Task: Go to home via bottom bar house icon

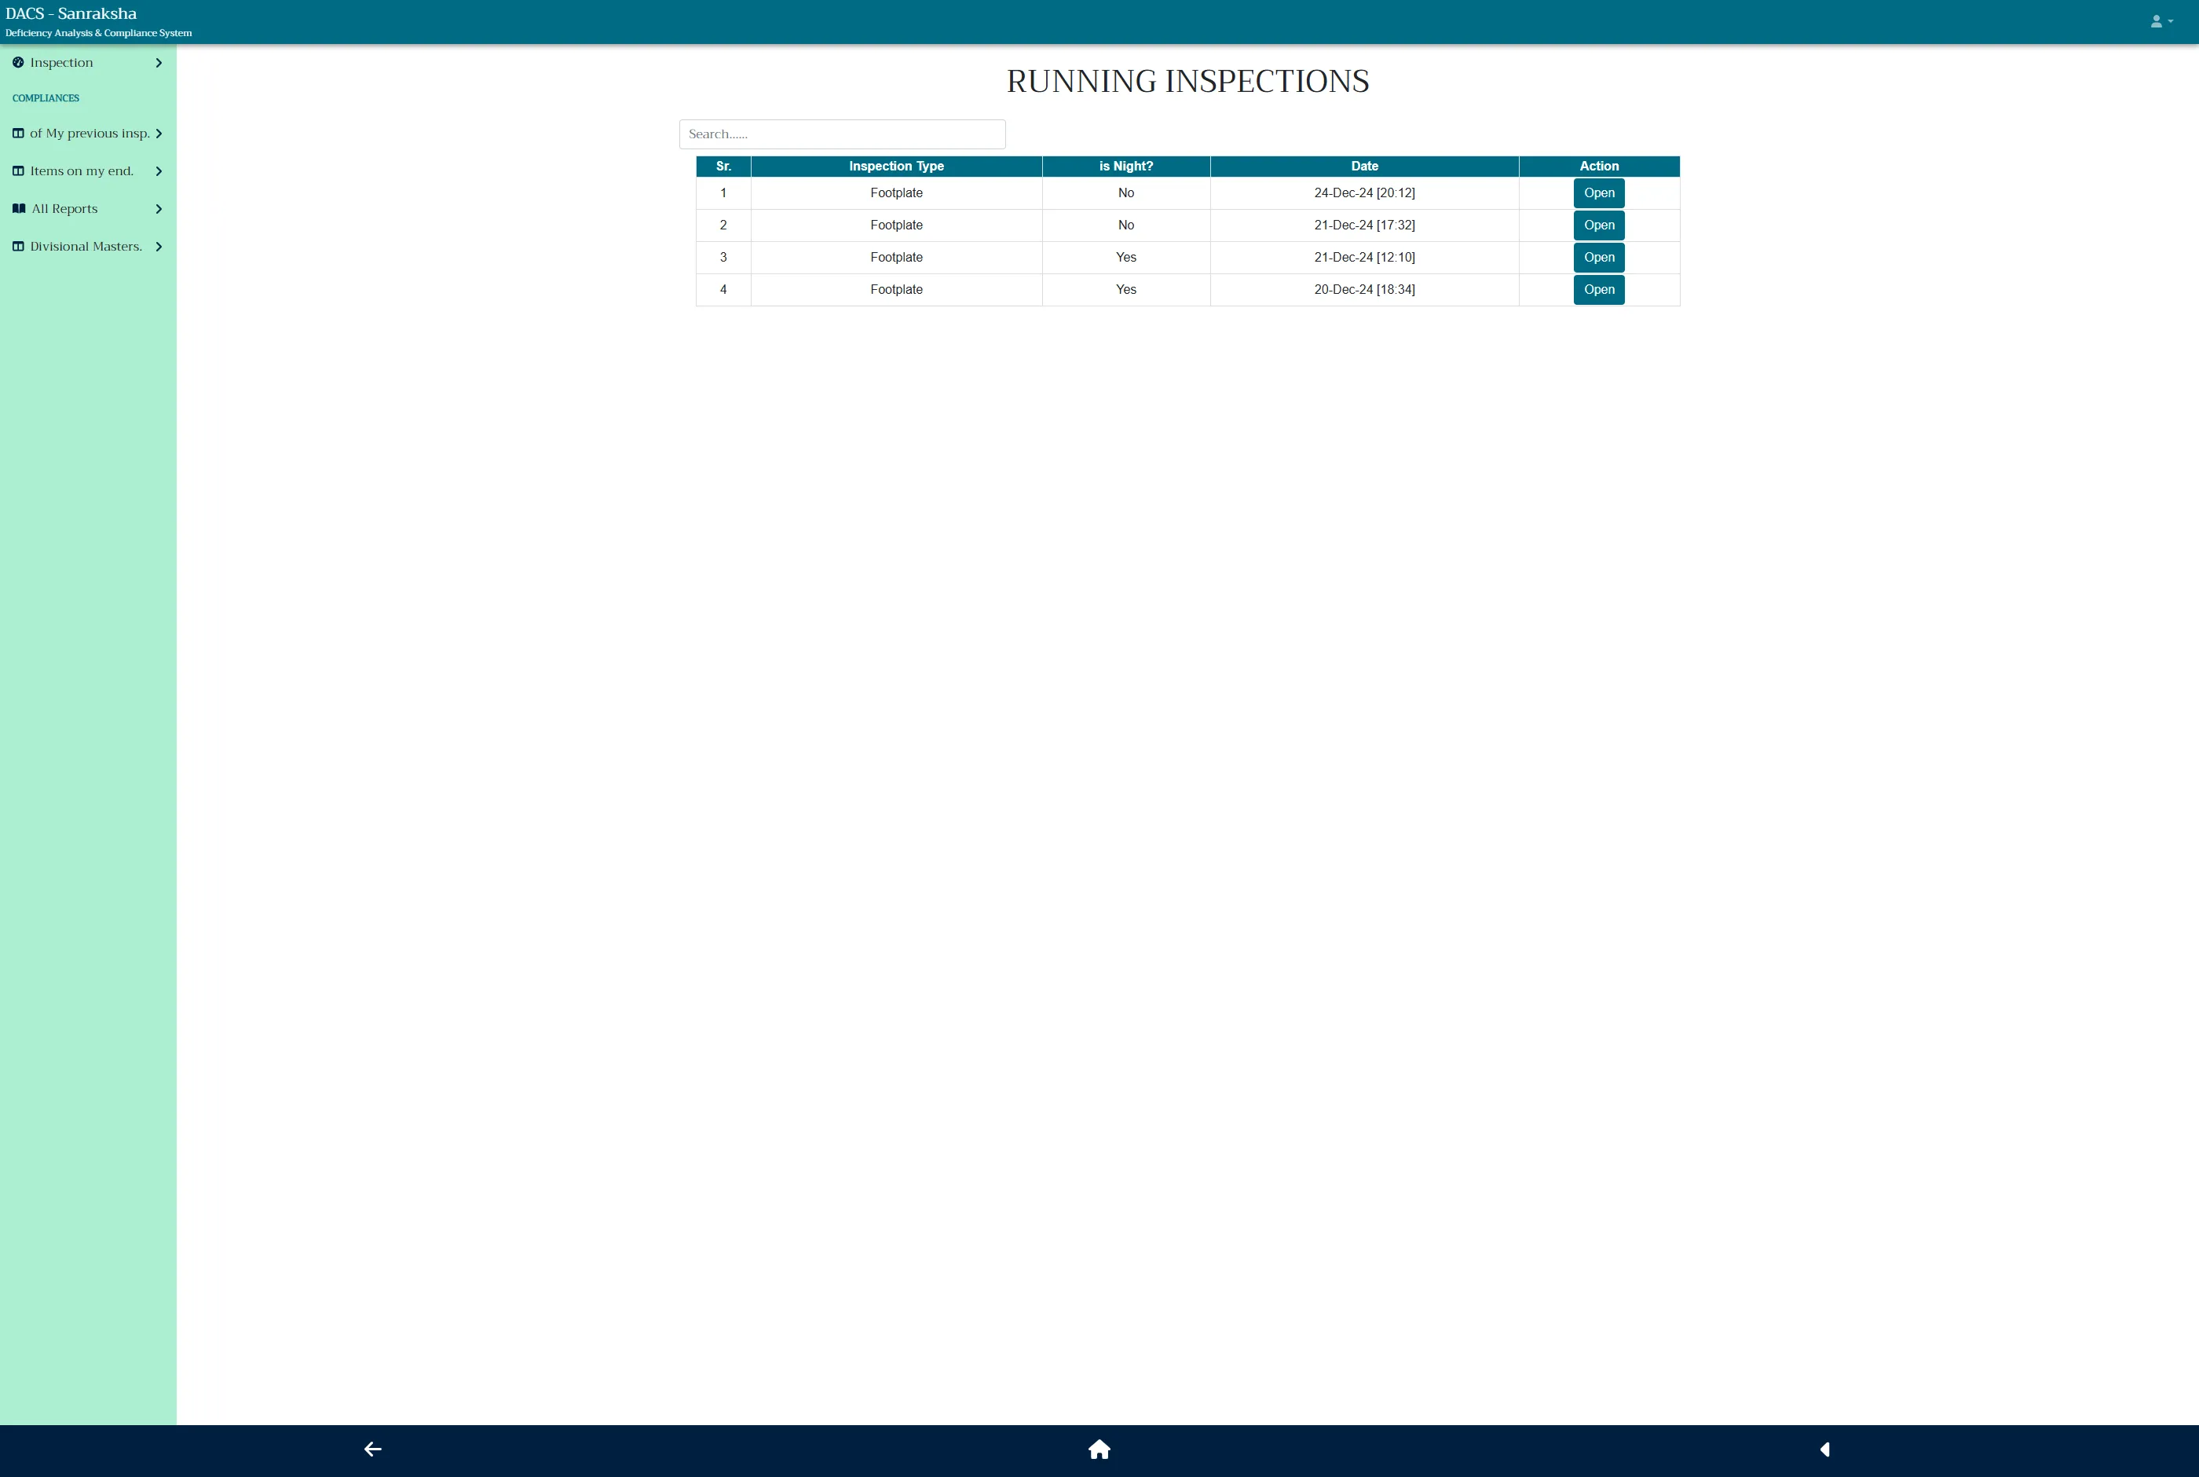Action: [x=1099, y=1449]
